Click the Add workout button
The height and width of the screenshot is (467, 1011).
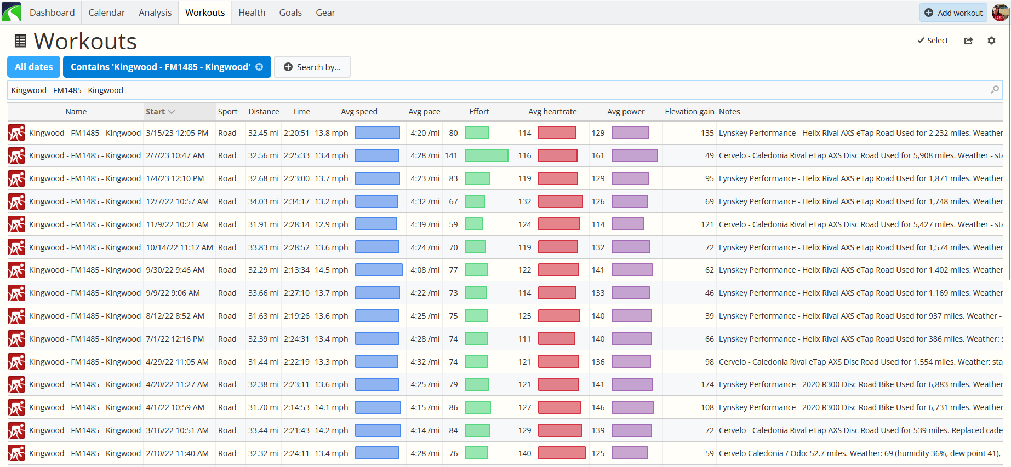(x=953, y=13)
